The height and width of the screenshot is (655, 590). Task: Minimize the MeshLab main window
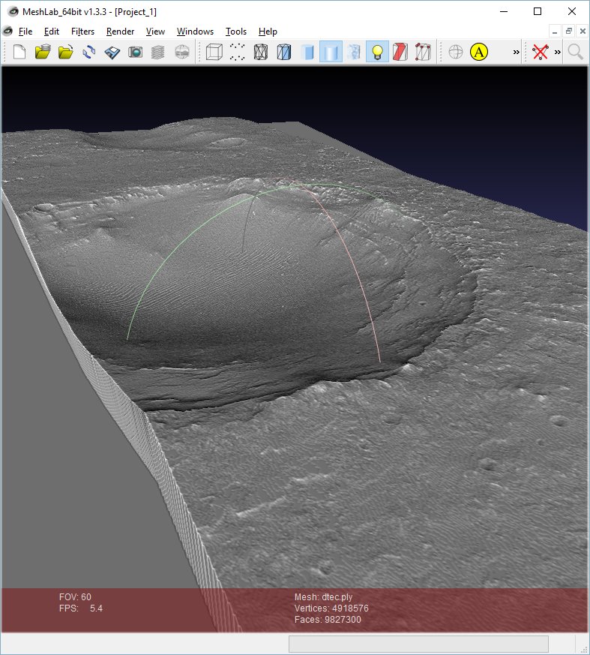504,11
